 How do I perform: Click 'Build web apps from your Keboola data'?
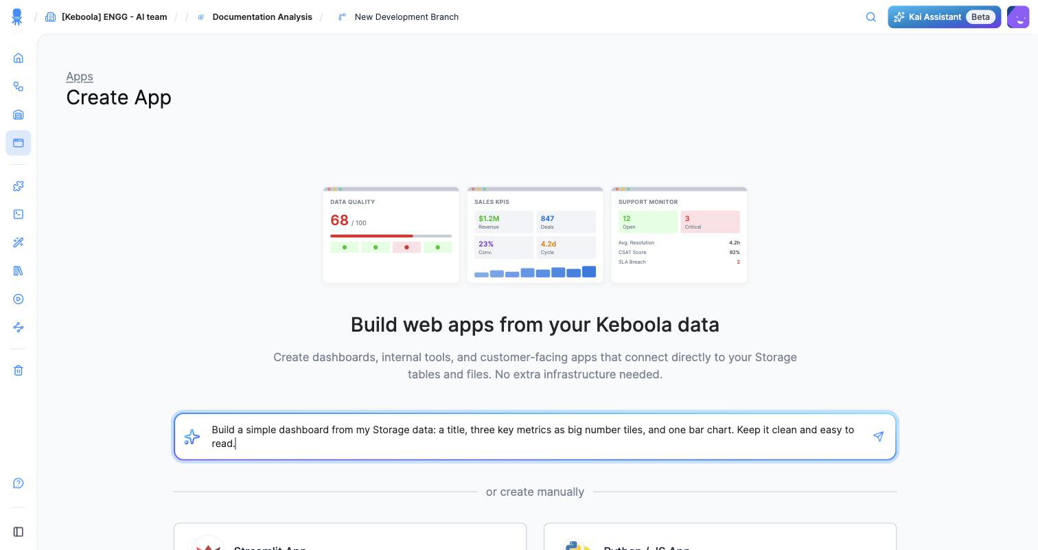[535, 325]
